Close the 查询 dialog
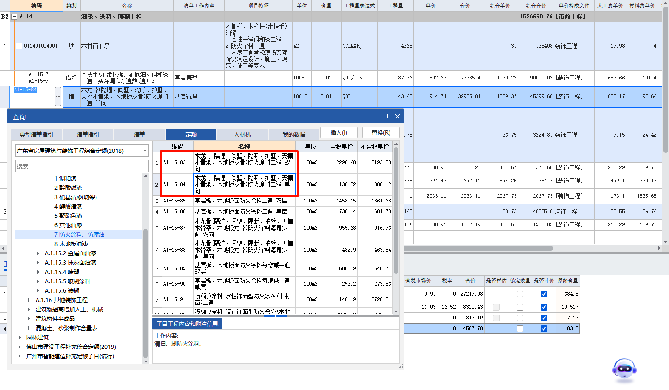Viewport: 669px width, 390px height. tap(397, 116)
